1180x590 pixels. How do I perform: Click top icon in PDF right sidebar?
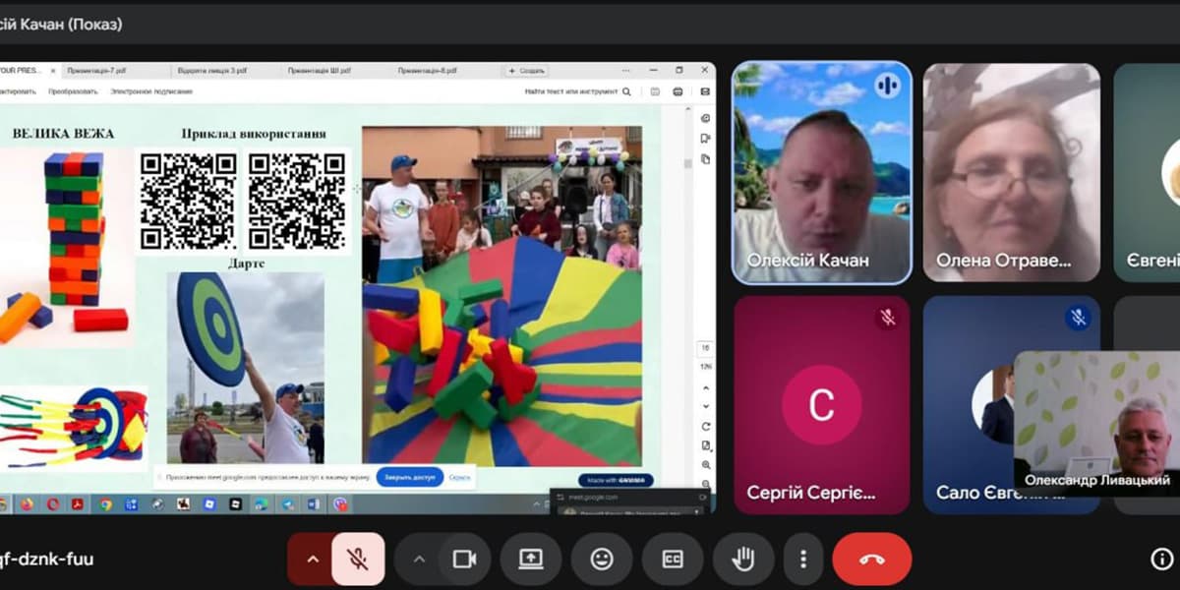pos(705,119)
